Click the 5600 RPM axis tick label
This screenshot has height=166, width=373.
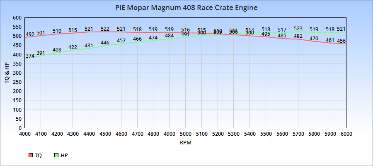pyautogui.click(x=282, y=134)
